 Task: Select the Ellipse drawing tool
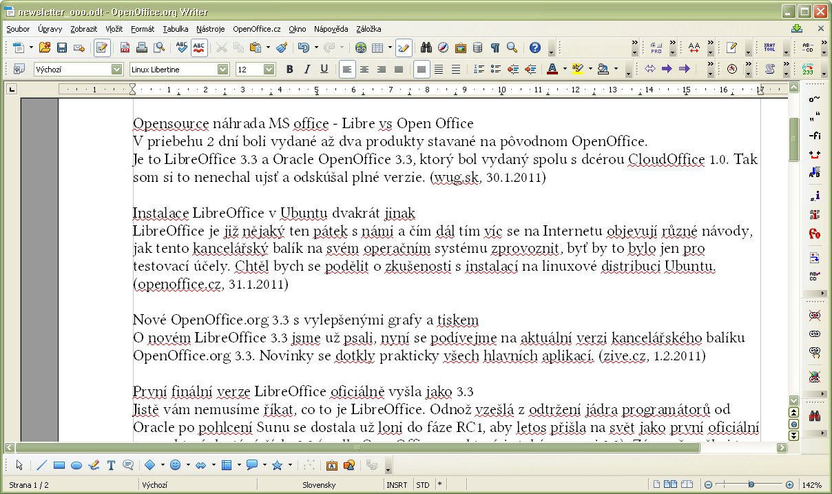(x=76, y=465)
